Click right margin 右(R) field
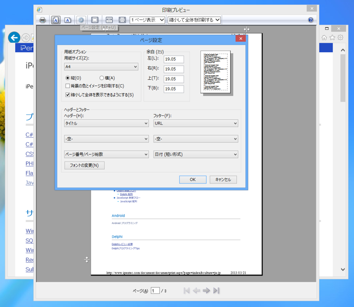354x307 pixels. point(173,69)
